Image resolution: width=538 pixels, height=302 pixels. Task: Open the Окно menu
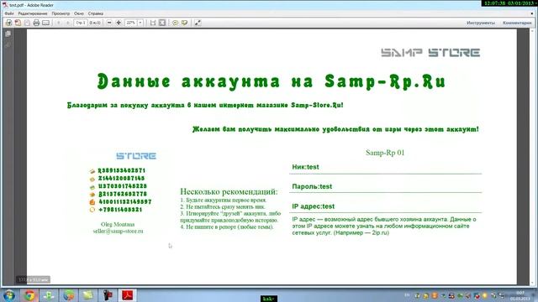pos(79,13)
